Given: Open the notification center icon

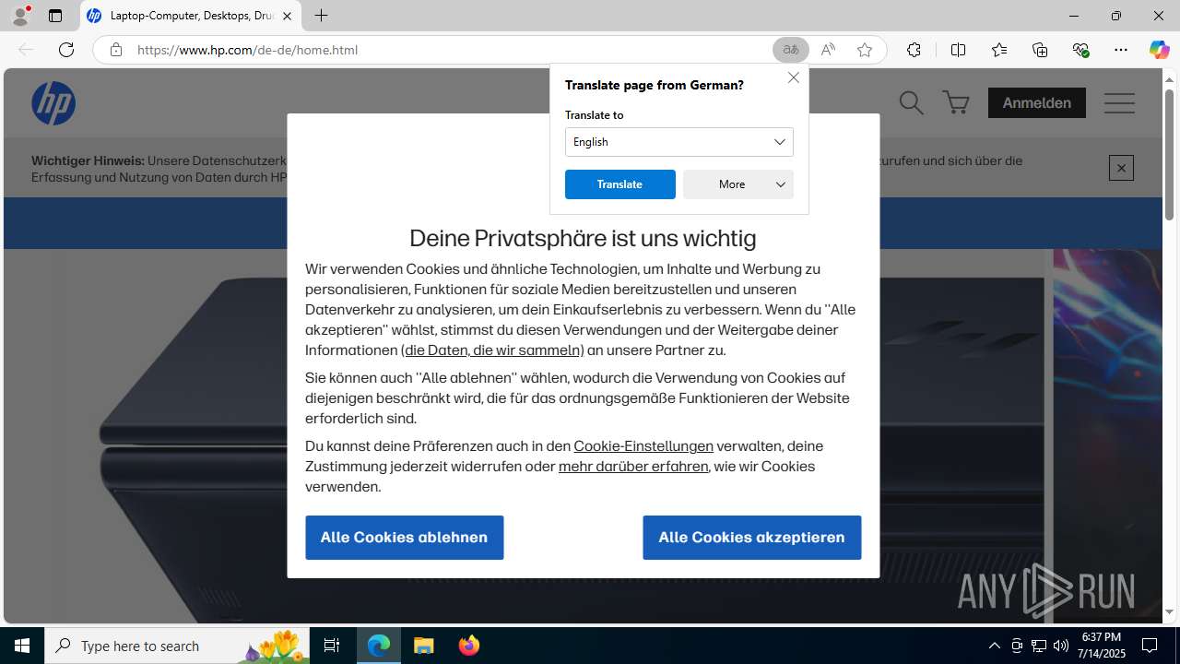Looking at the screenshot, I should click(x=1150, y=646).
